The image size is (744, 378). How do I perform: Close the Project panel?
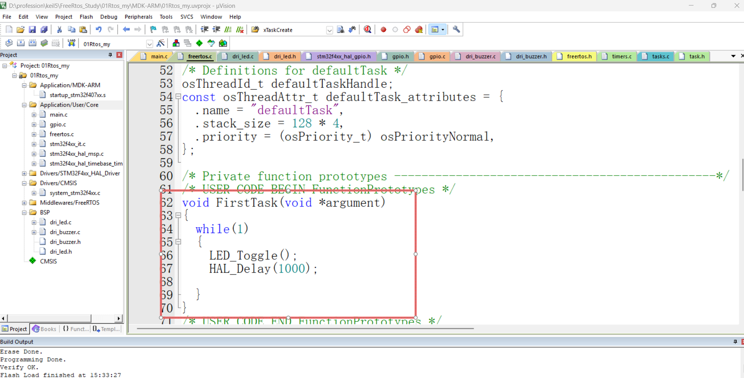tap(119, 55)
